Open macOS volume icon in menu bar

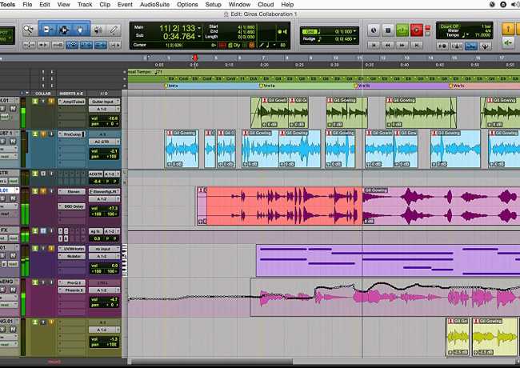(514, 4)
